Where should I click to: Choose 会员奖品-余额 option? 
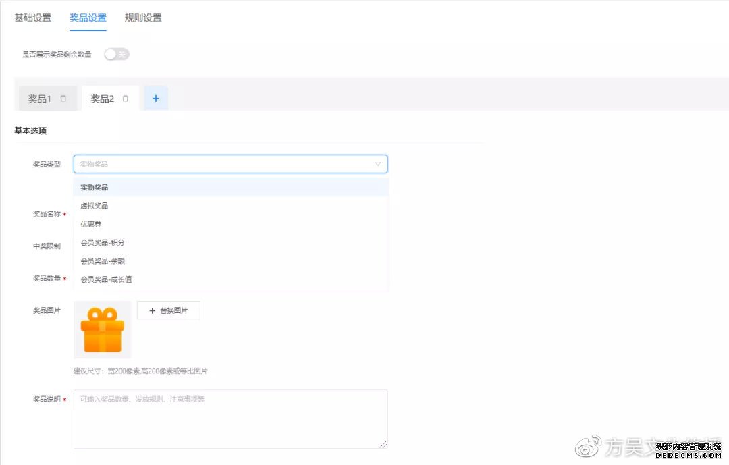click(231, 261)
